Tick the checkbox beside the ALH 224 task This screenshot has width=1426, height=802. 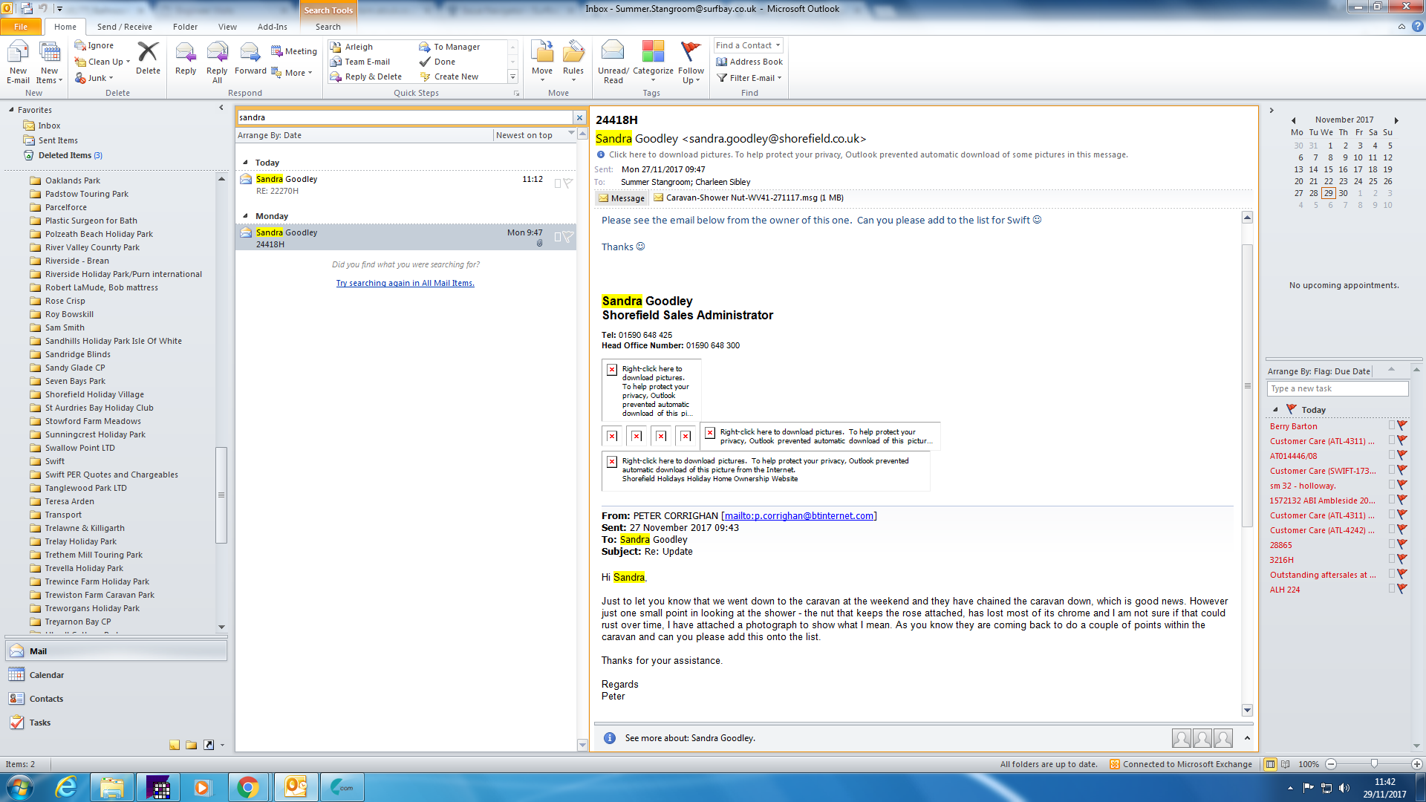click(1392, 589)
